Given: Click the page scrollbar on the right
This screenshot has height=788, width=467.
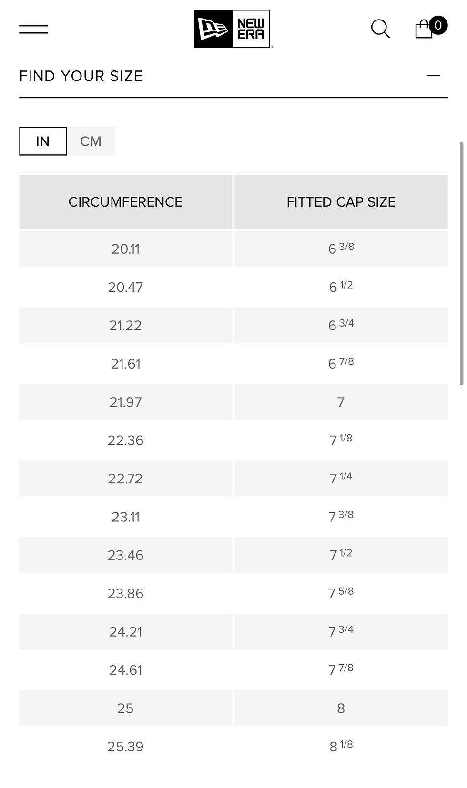Looking at the screenshot, I should 461,263.
